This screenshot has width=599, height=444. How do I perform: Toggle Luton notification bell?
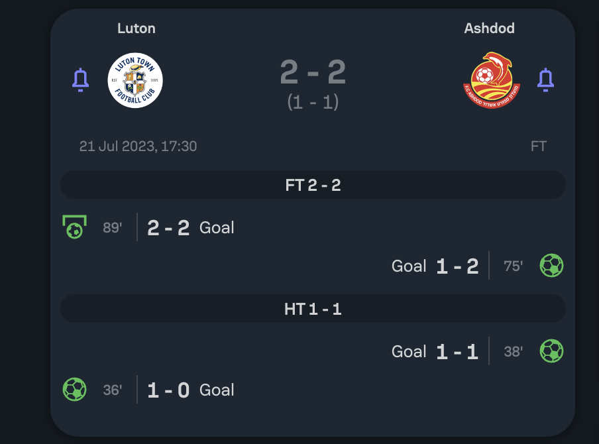tap(81, 80)
